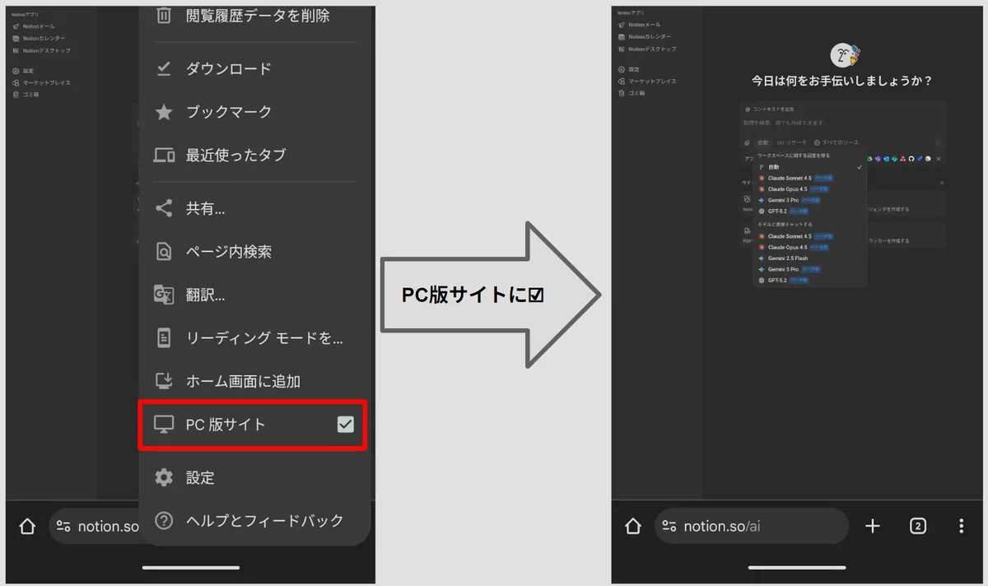Open Notionカレンダー in left screenshot sidebar
Screen dimensions: 988x586
(x=40, y=38)
